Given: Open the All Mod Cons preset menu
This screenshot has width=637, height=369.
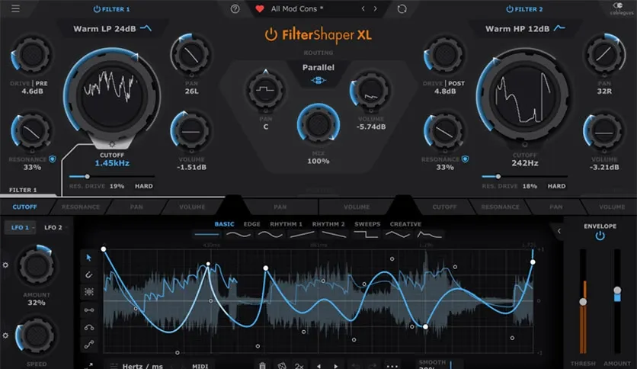Looking at the screenshot, I should tap(296, 8).
